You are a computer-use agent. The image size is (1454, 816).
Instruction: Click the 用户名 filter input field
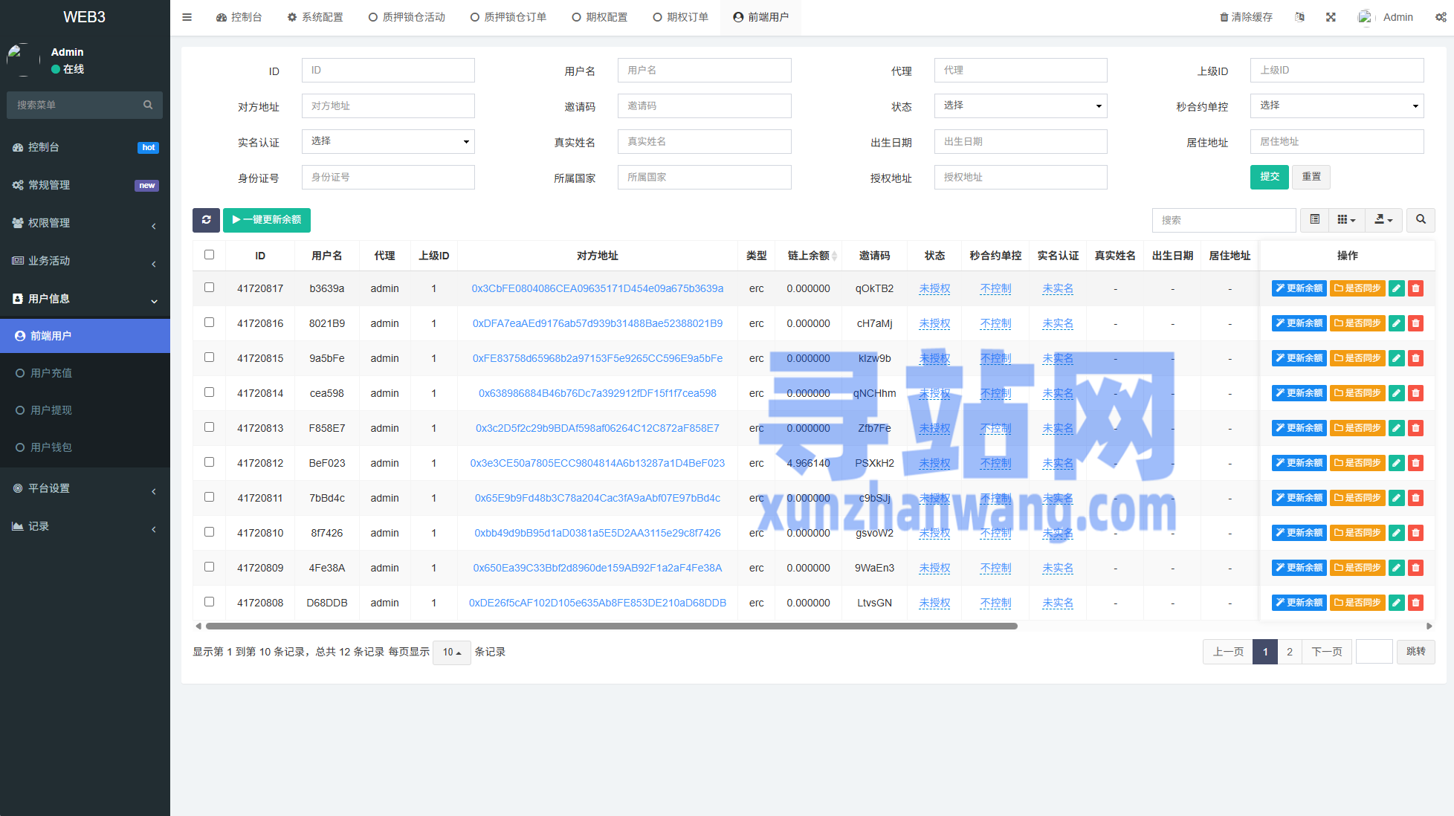coord(704,70)
